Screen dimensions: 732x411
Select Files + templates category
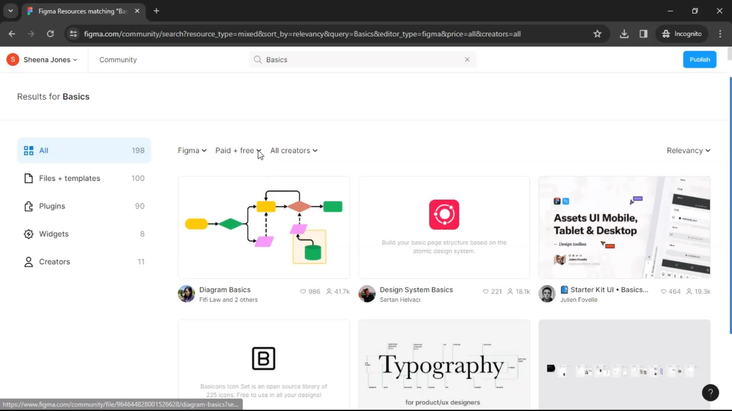[84, 178]
